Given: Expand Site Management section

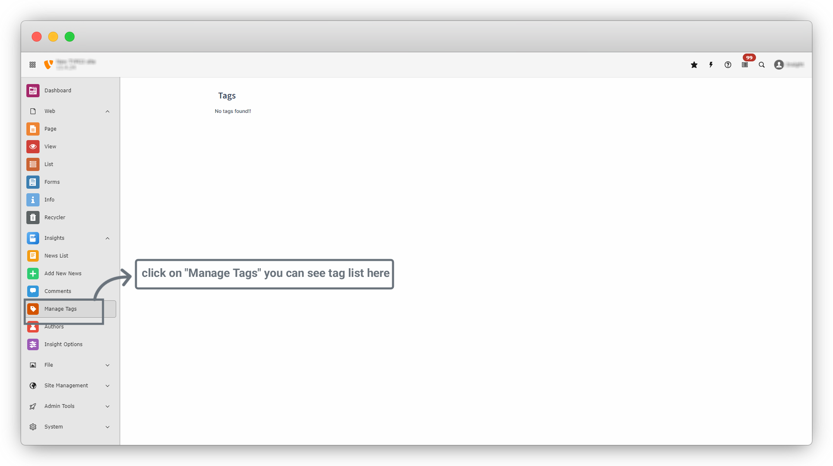Looking at the screenshot, I should point(108,386).
